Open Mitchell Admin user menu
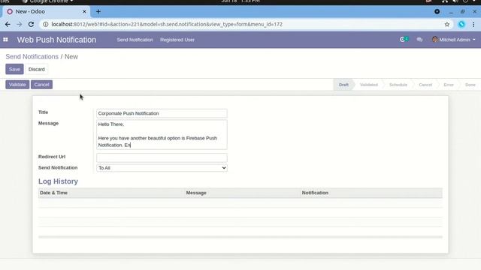This screenshot has width=481, height=270. click(x=454, y=40)
